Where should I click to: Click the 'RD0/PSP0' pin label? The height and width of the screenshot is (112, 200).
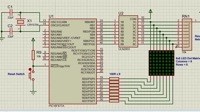[x=88, y=79]
